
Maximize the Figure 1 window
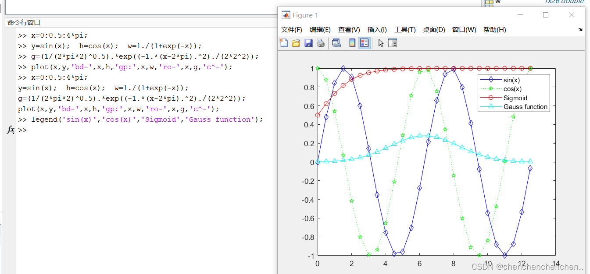pos(546,15)
